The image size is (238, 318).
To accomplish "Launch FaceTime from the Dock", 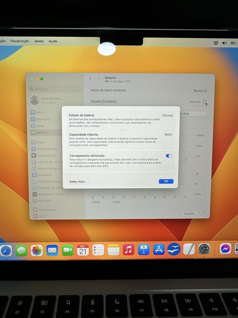I will pos(68,250).
